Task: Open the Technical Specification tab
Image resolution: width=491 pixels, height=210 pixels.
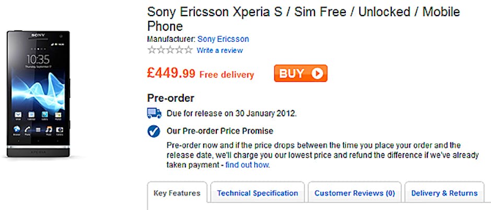Action: coord(258,193)
